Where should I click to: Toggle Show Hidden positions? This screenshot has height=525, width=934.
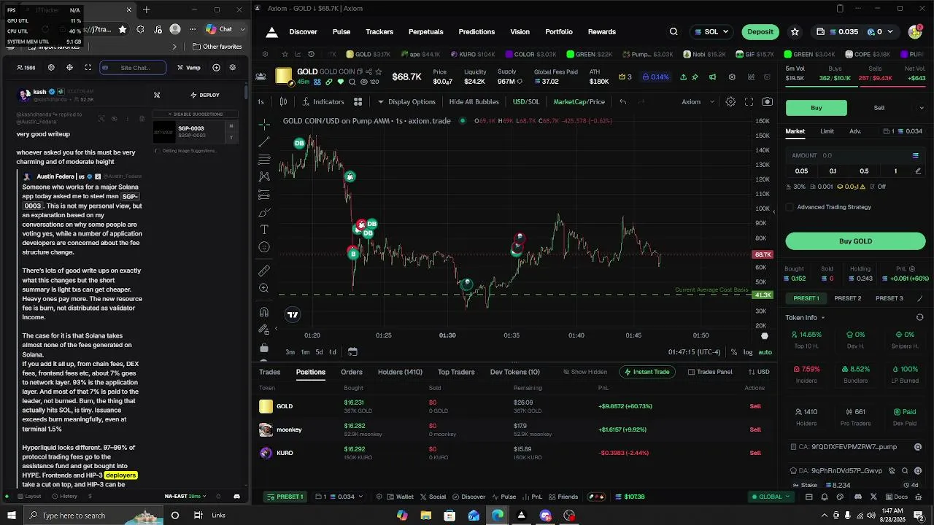point(585,372)
